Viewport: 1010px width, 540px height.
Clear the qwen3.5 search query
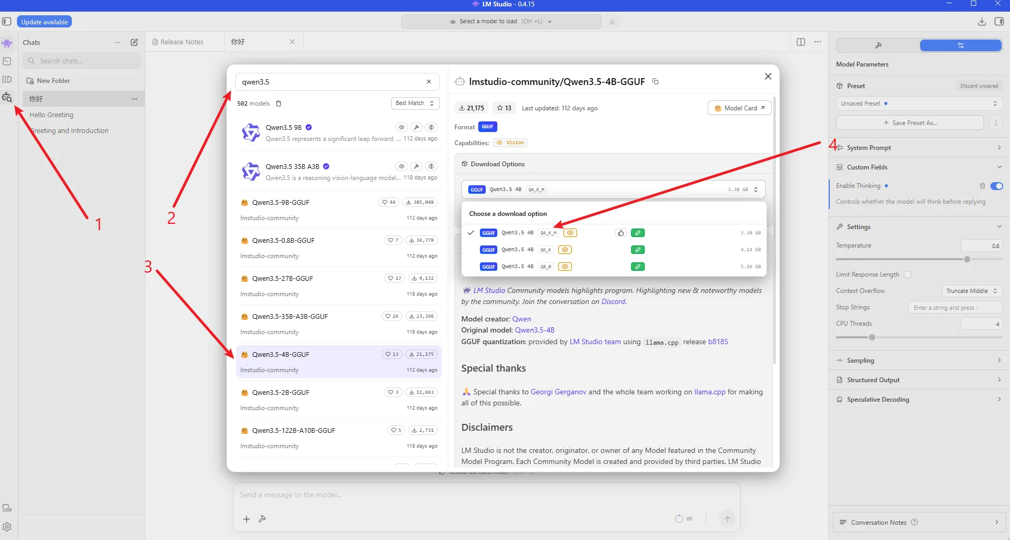click(429, 82)
